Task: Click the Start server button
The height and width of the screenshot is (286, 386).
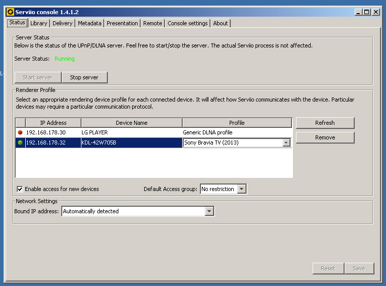Action: (38, 77)
